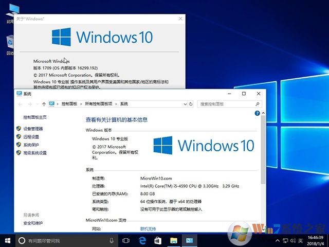Open the Microsoft Store taskbar icon

(x=158, y=240)
